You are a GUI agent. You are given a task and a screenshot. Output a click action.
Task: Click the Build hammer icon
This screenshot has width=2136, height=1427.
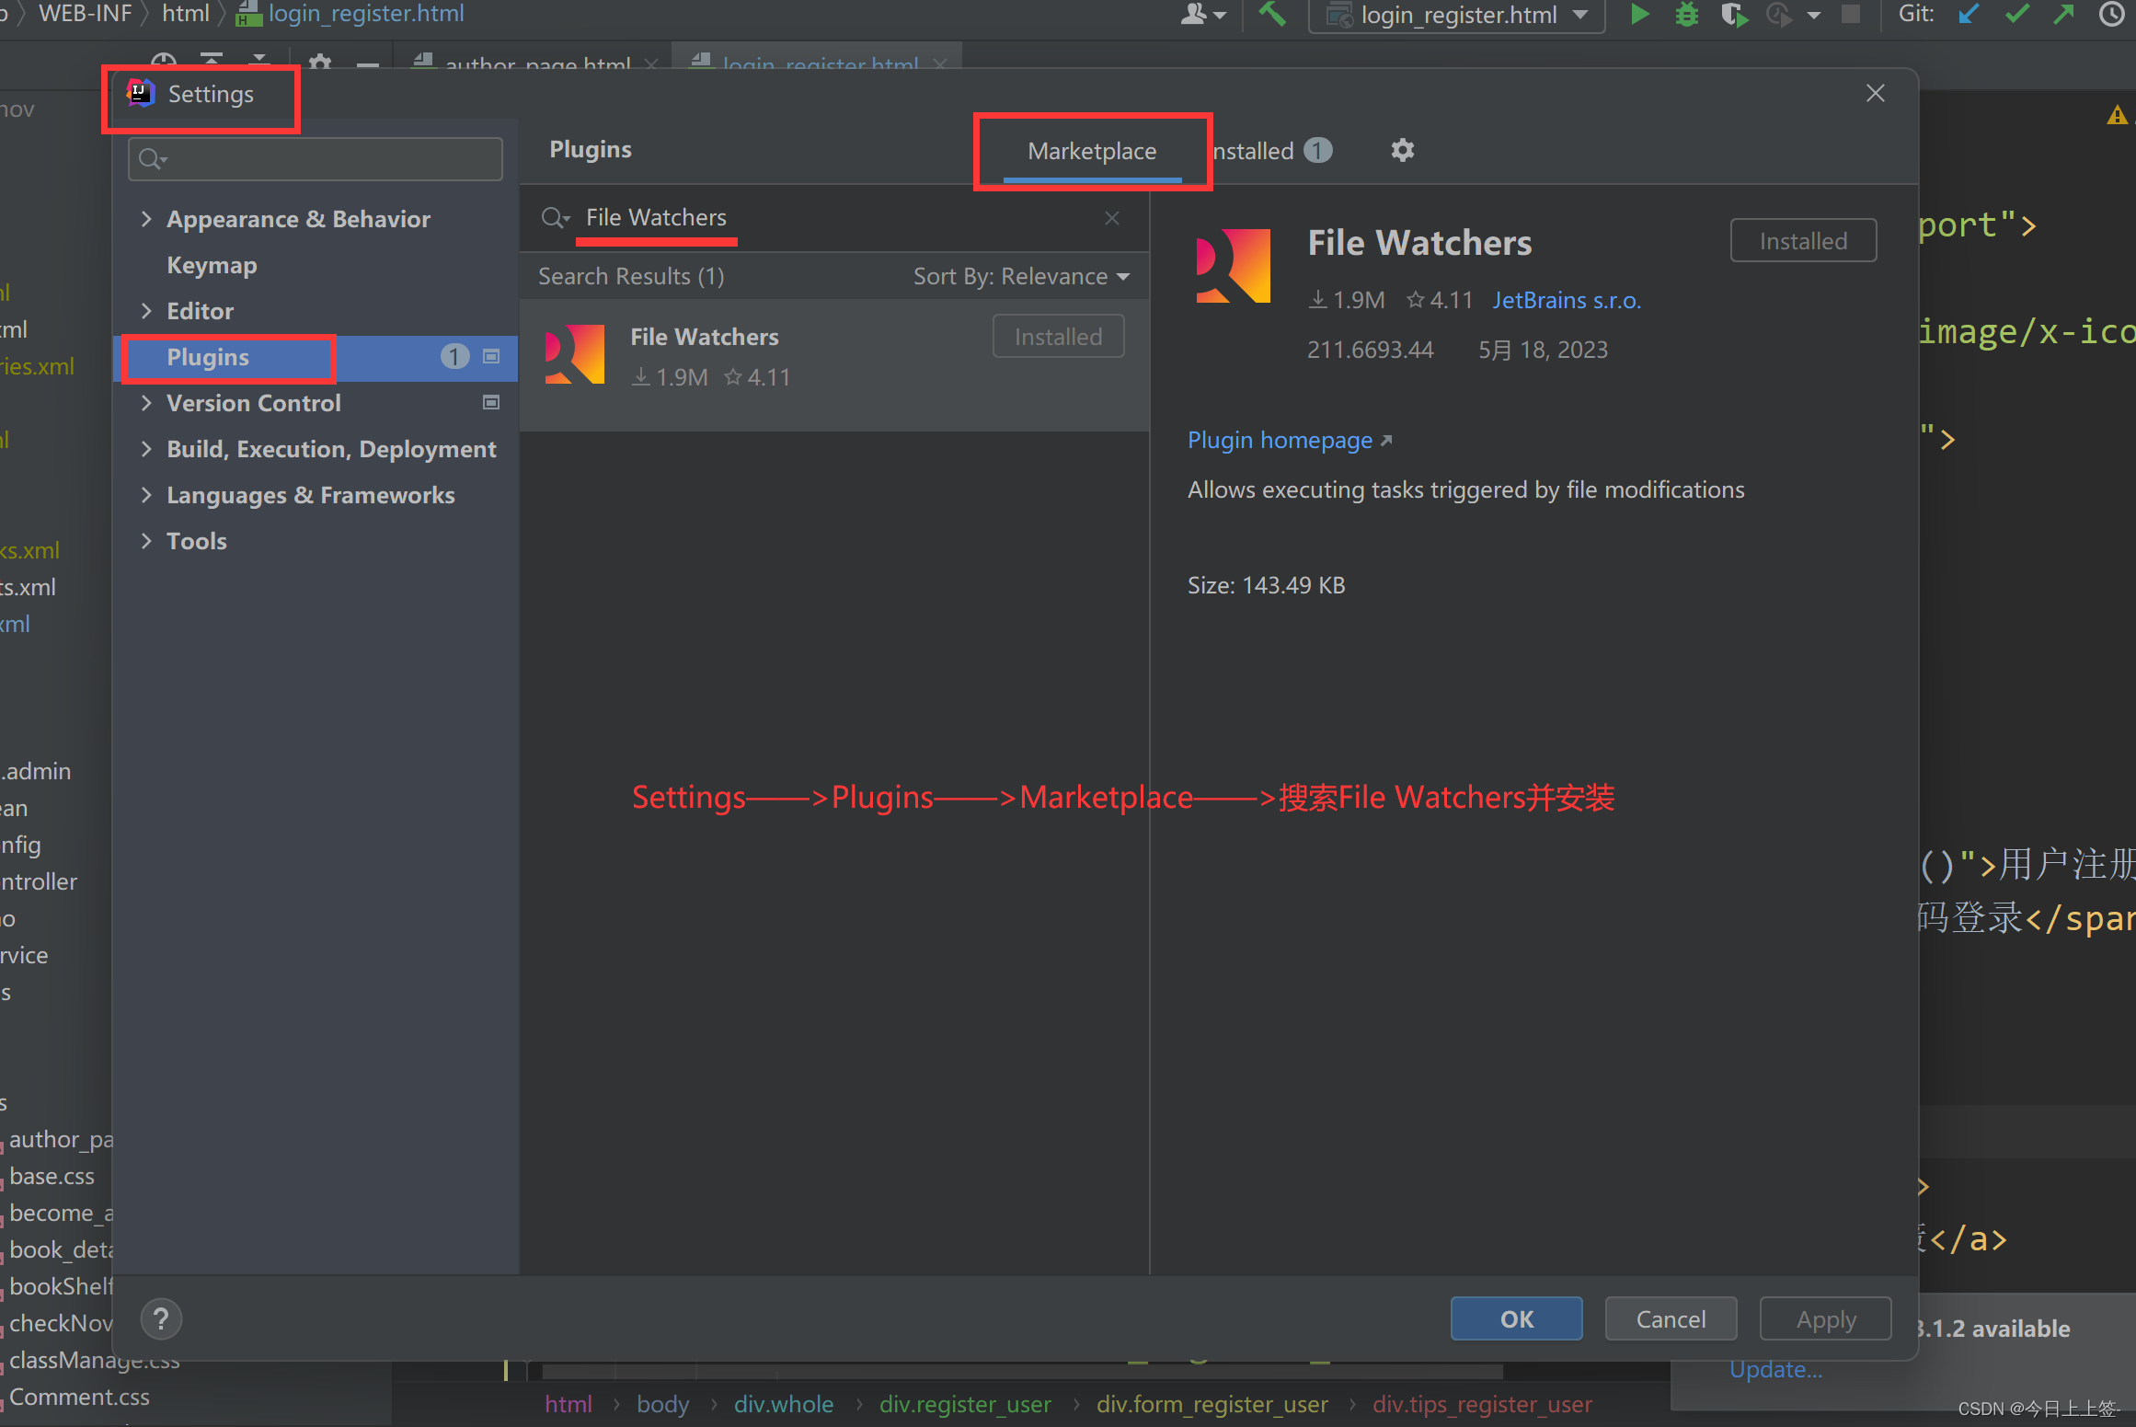1272,15
